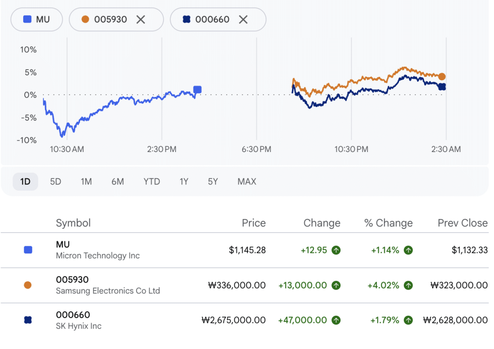This screenshot has height=349, width=494.
Task: Click the % Change column header
Action: [388, 223]
